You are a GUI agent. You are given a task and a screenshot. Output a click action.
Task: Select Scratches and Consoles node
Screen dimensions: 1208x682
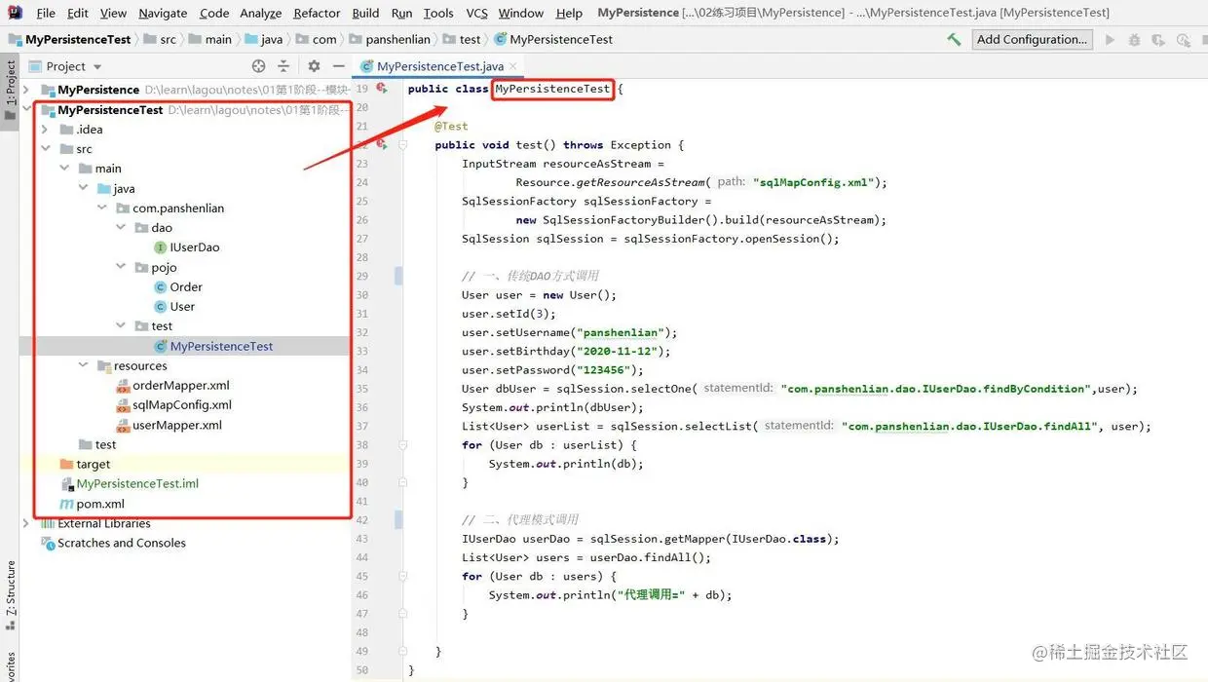coord(113,543)
